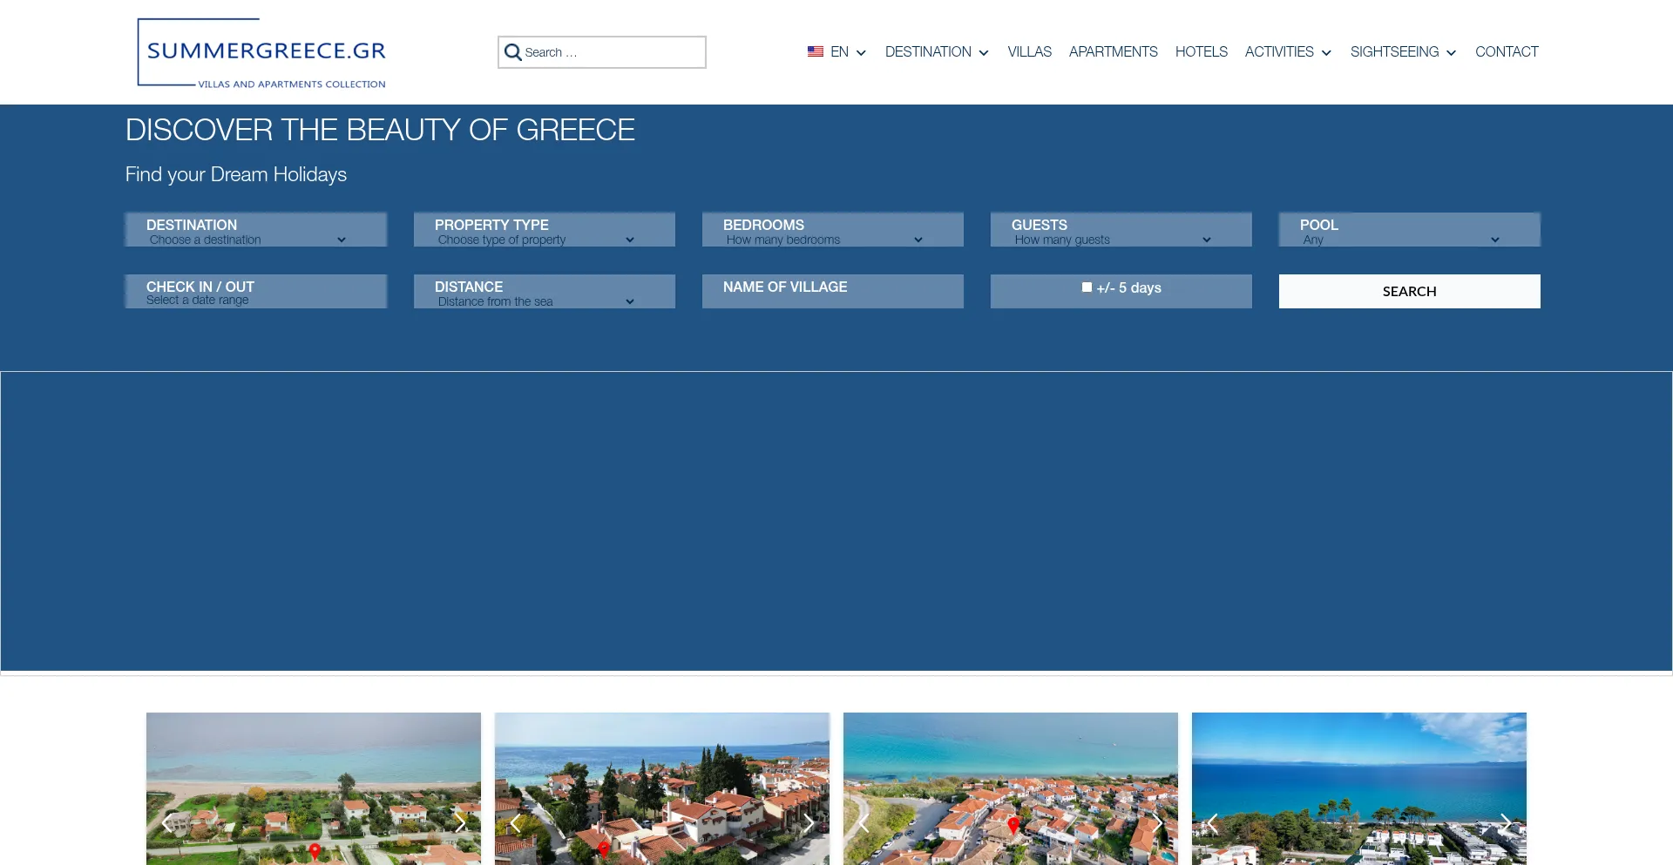Click the Name of Village input field
Screen dimensions: 1673x865
point(832,292)
